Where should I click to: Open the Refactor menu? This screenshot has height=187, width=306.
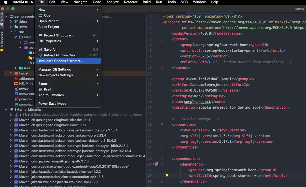pos(131,2)
